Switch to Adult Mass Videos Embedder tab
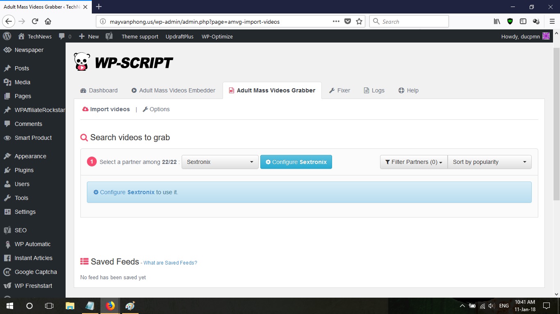Viewport: 560px width, 314px height. [x=173, y=90]
